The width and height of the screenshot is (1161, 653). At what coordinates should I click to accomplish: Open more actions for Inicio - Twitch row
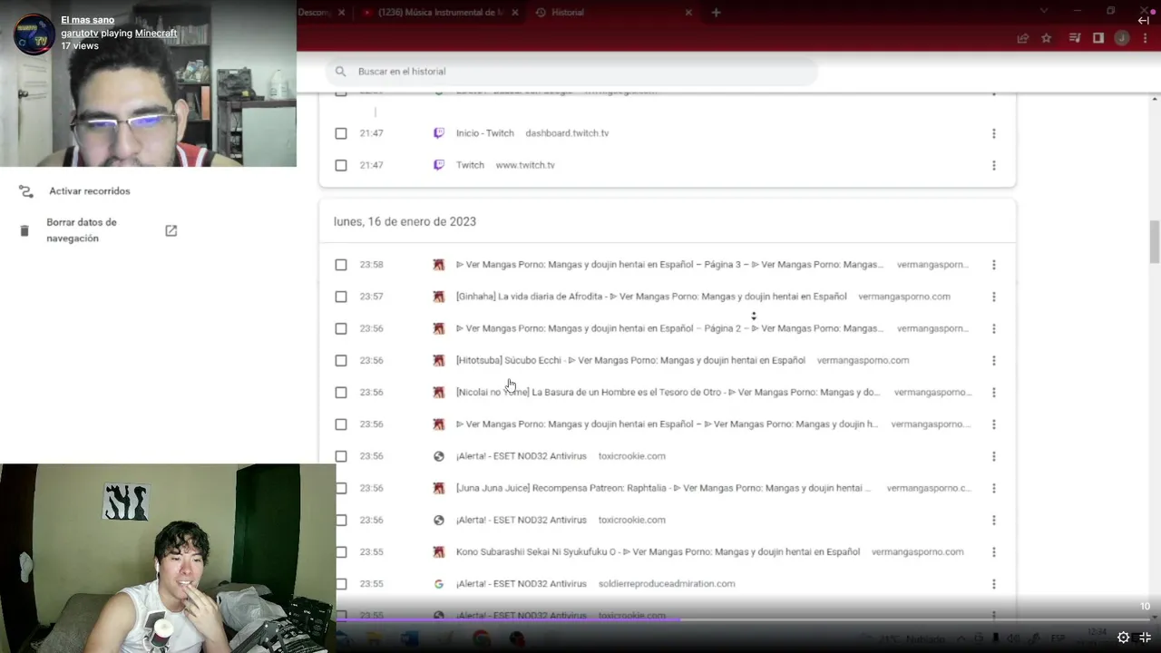tap(994, 133)
